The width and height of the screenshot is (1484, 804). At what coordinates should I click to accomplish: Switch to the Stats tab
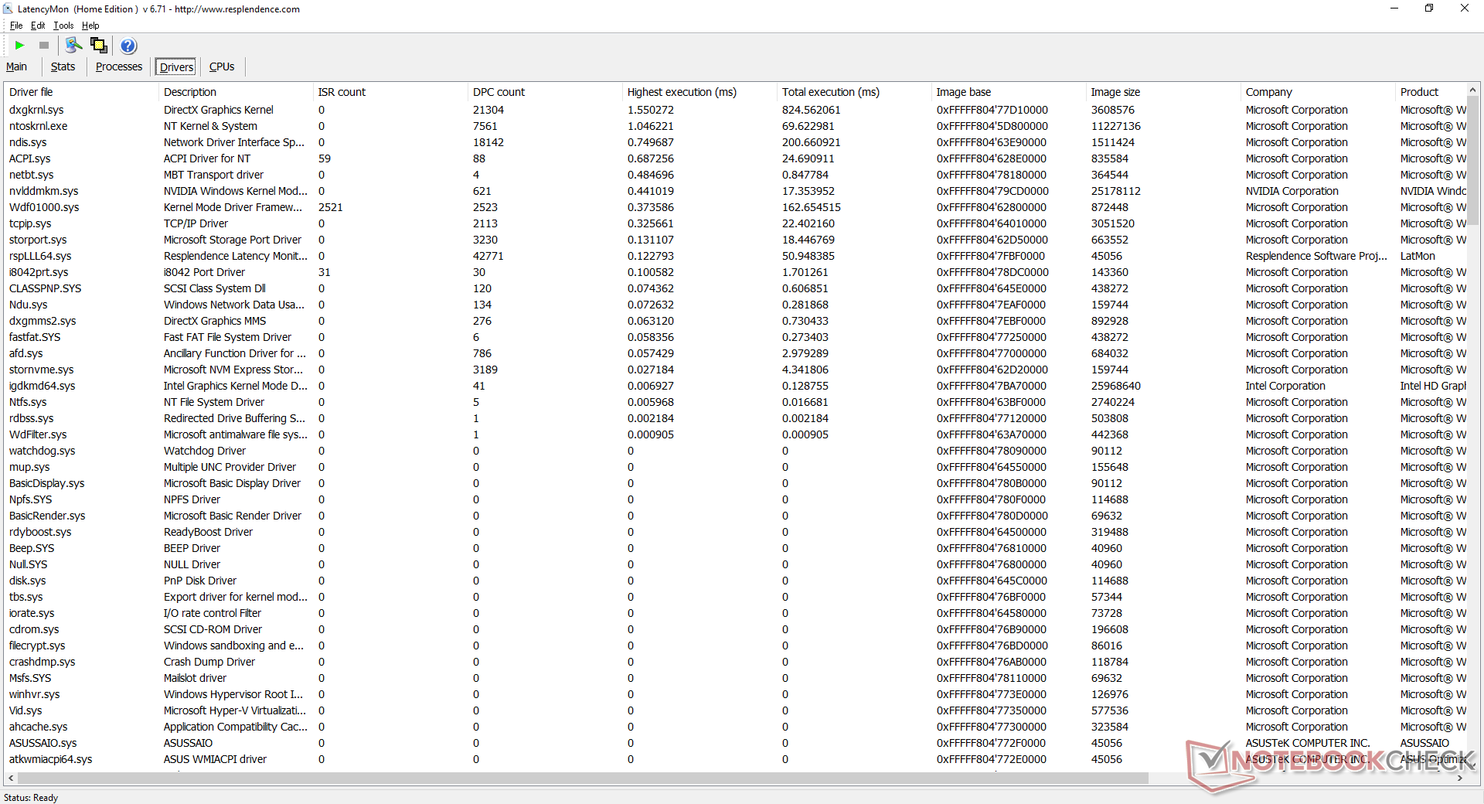[x=63, y=66]
